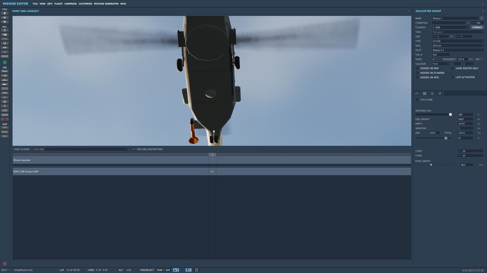Enable the Civil Plane checkbox
The height and width of the screenshot is (273, 487).
point(417,100)
